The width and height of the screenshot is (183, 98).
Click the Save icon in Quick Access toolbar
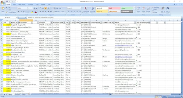(7, 1)
